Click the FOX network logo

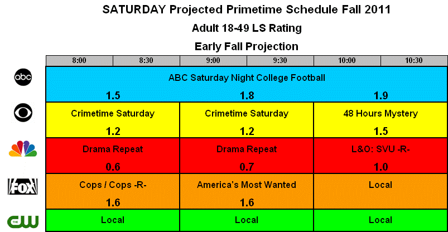22,186
